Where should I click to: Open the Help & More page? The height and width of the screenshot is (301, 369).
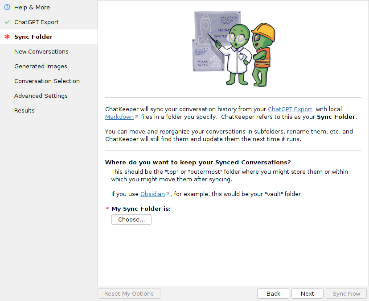pos(32,7)
